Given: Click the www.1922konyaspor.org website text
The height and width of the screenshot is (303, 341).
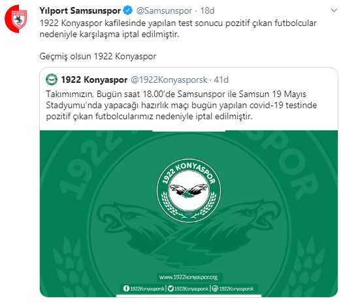Looking at the screenshot, I should coord(188,277).
